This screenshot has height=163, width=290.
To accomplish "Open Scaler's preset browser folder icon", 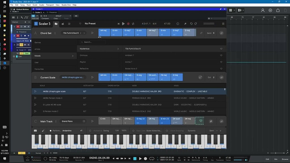I will (56, 23).
